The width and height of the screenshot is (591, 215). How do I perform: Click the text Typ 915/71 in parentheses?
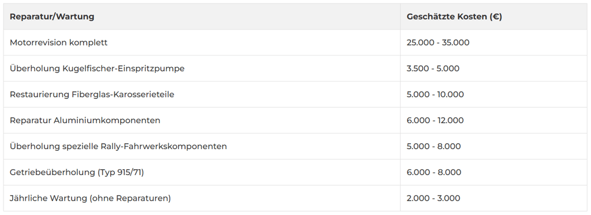pos(121,172)
